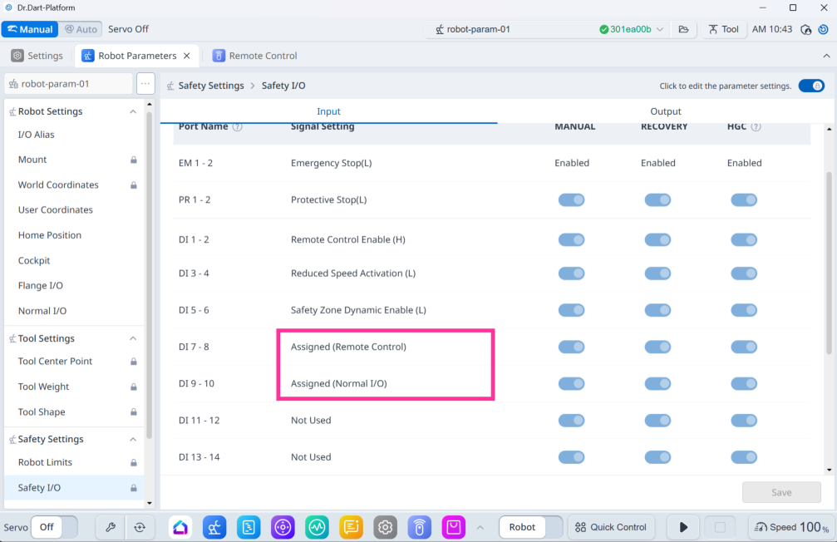The height and width of the screenshot is (542, 837).
Task: Open the home module in bottom dock
Action: click(x=180, y=527)
